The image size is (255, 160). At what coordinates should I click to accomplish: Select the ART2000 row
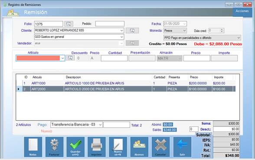tap(126, 89)
